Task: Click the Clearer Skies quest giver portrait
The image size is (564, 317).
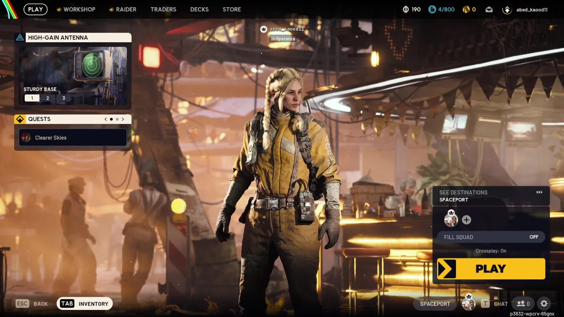Action: tap(26, 137)
